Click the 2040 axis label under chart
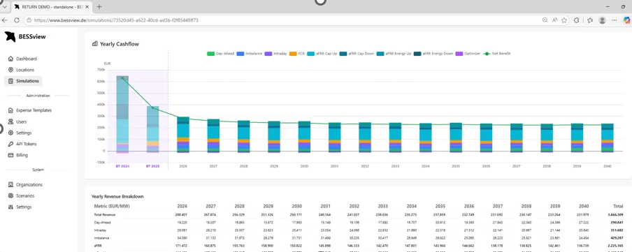 coord(607,166)
